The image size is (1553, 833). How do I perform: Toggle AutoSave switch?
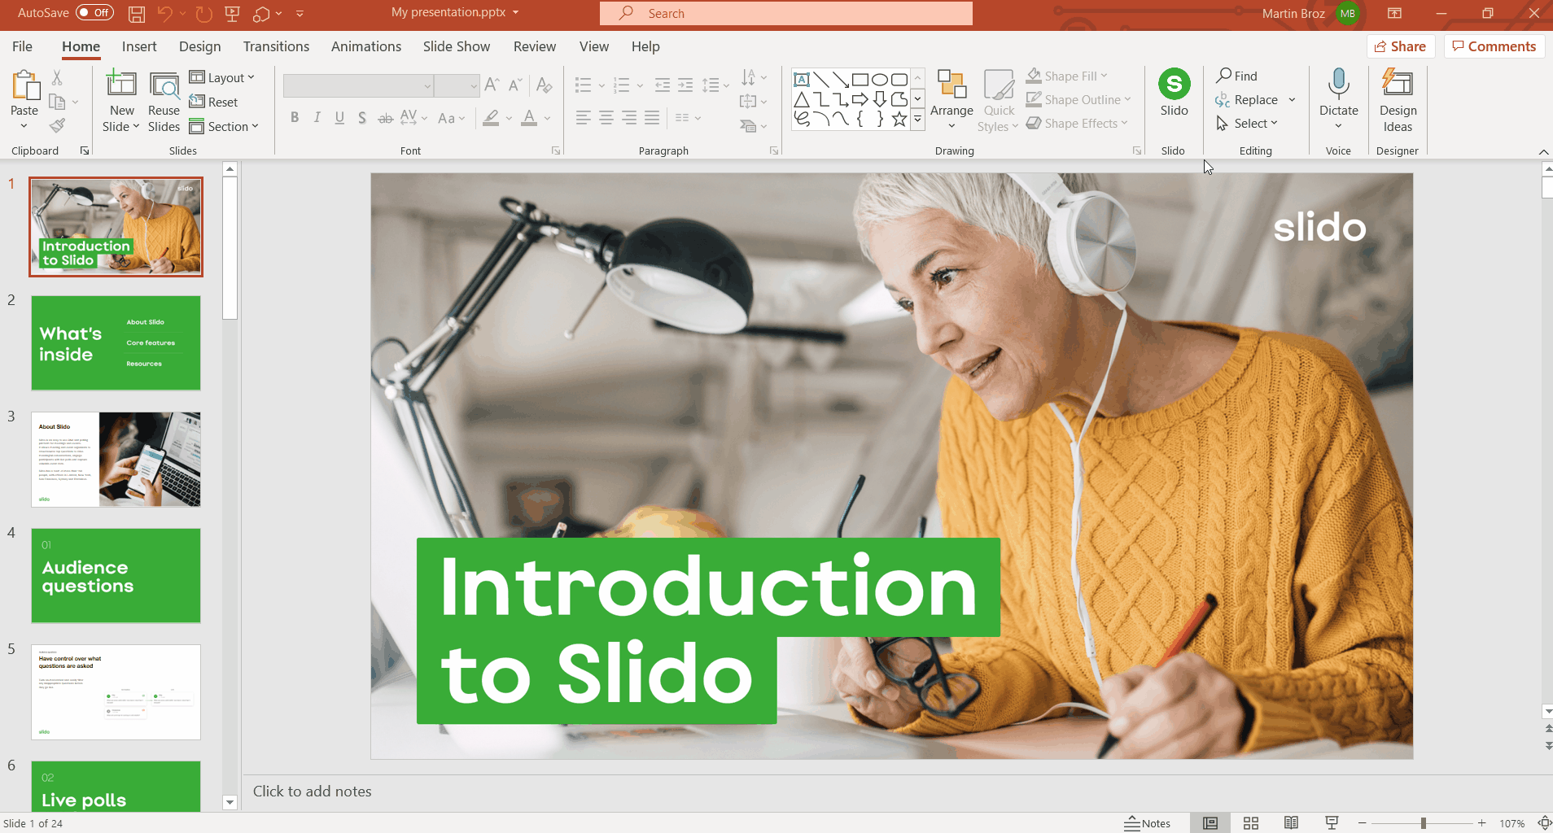(94, 13)
